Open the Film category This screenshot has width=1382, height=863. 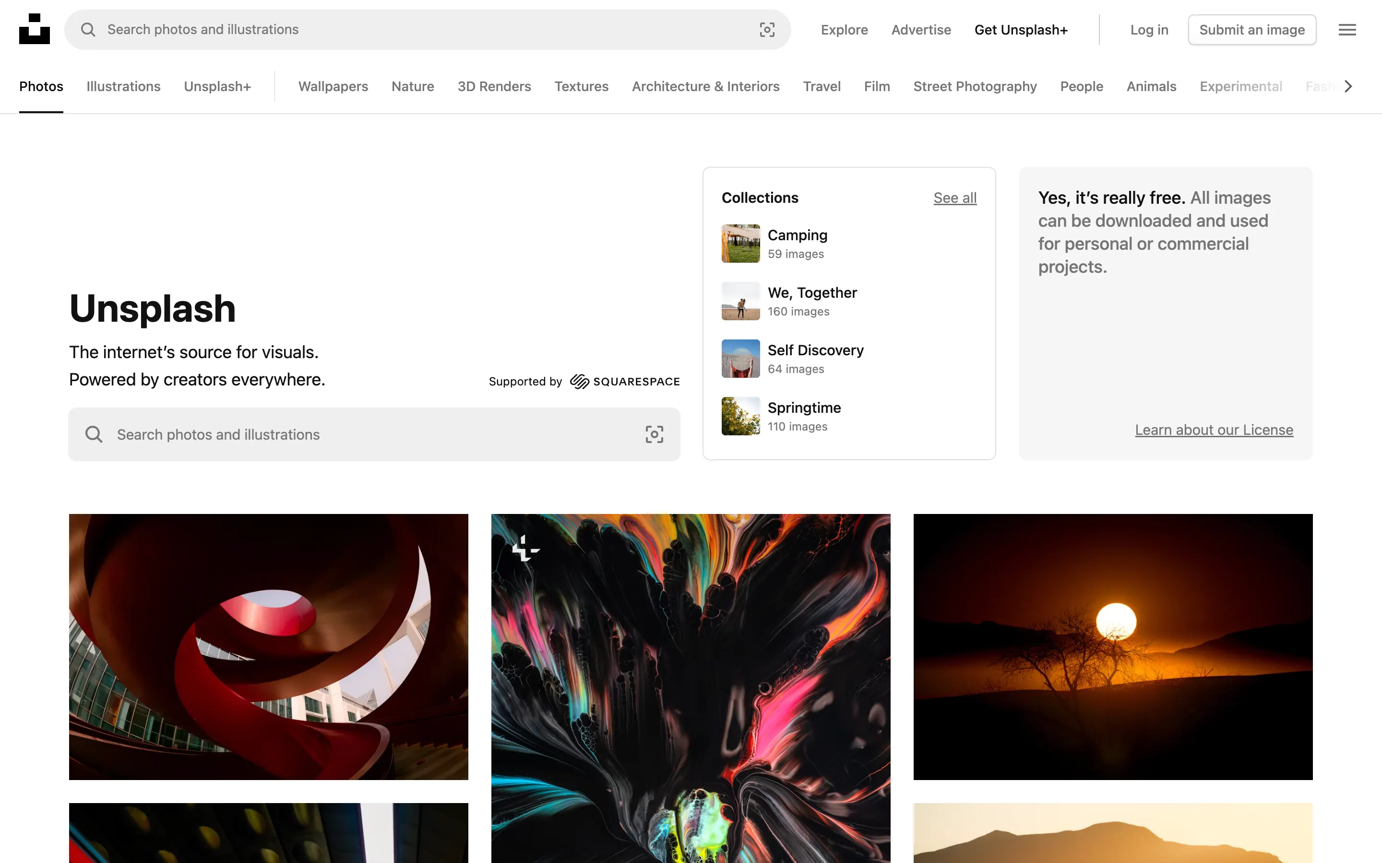tap(877, 86)
